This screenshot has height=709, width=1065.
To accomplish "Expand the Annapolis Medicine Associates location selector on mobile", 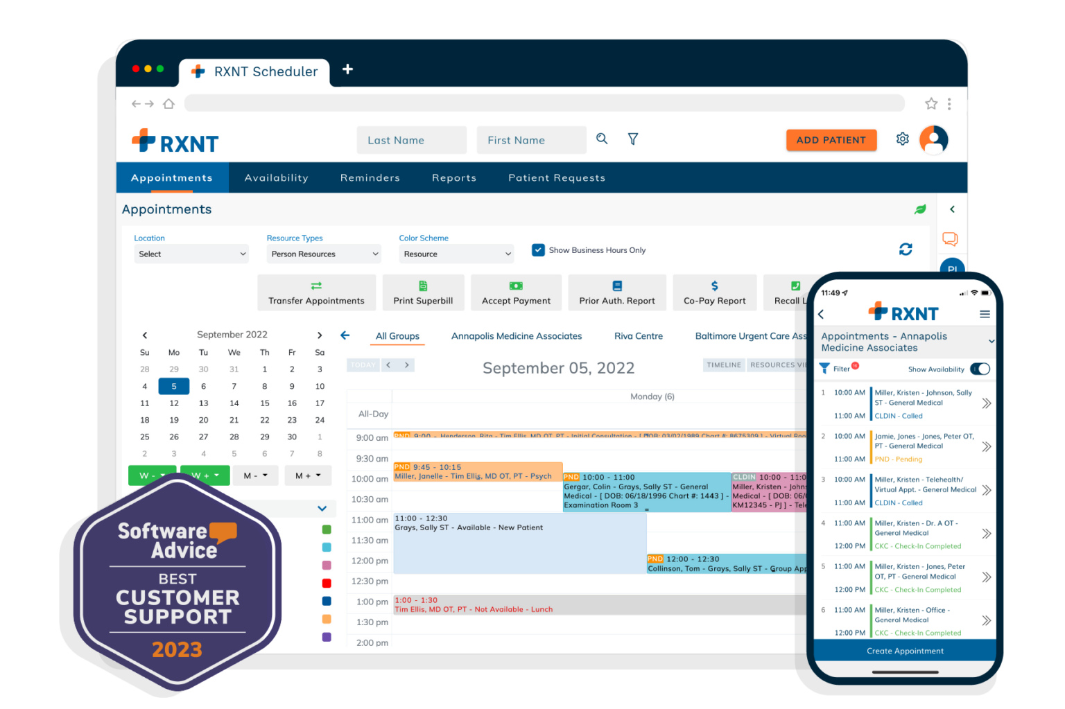I will (x=991, y=342).
